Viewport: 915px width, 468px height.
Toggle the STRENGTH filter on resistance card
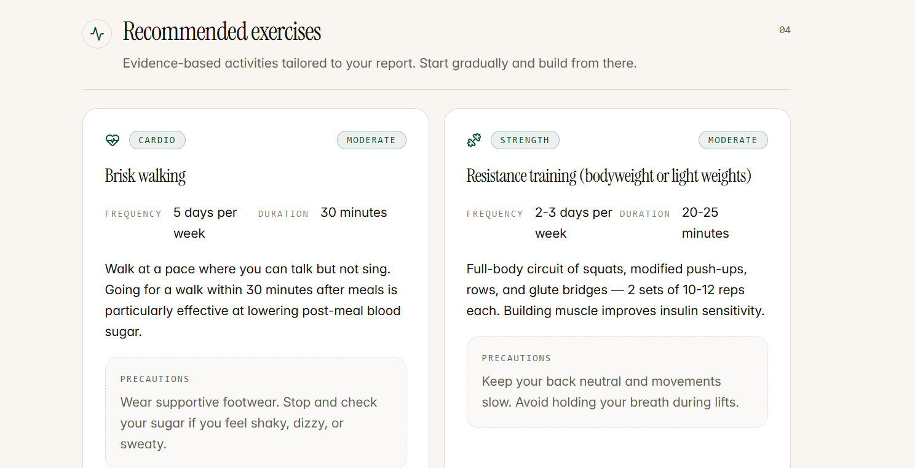tap(525, 140)
